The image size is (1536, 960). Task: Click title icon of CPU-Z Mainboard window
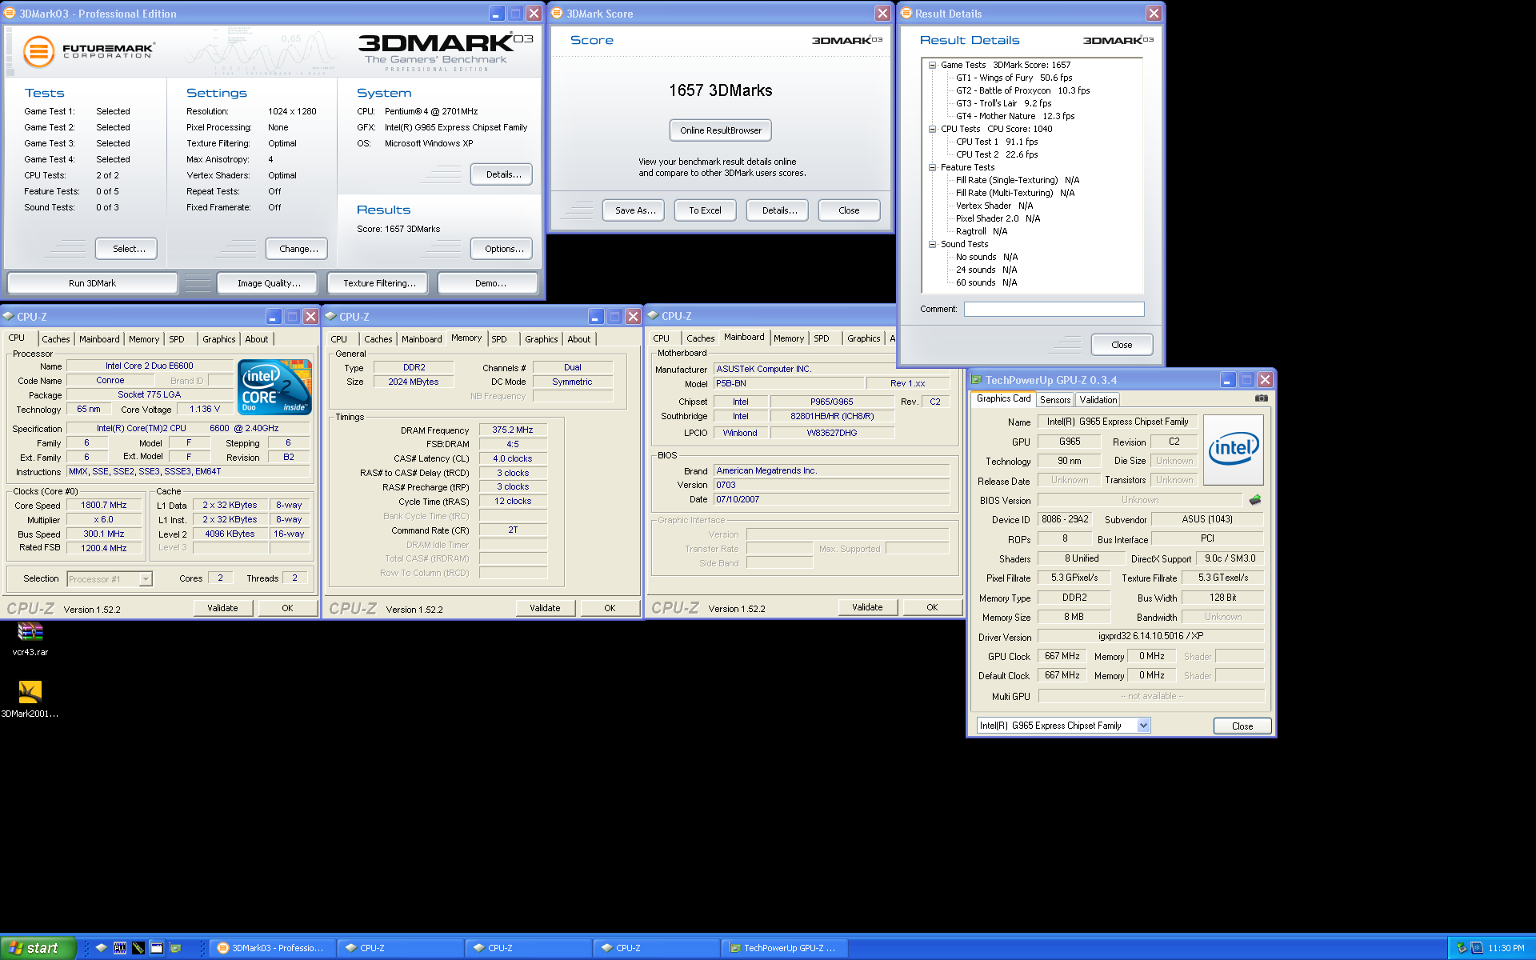click(653, 315)
